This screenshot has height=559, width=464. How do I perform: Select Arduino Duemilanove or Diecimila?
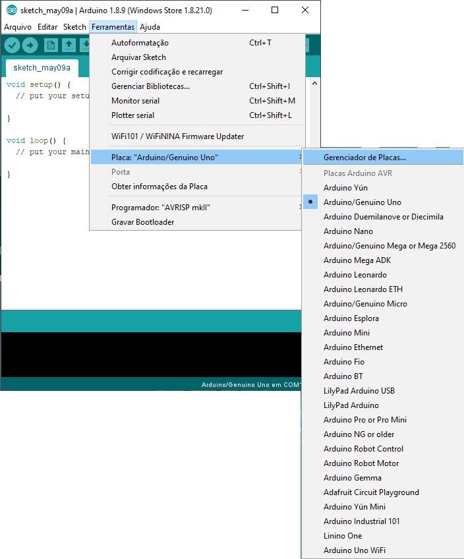tap(383, 217)
